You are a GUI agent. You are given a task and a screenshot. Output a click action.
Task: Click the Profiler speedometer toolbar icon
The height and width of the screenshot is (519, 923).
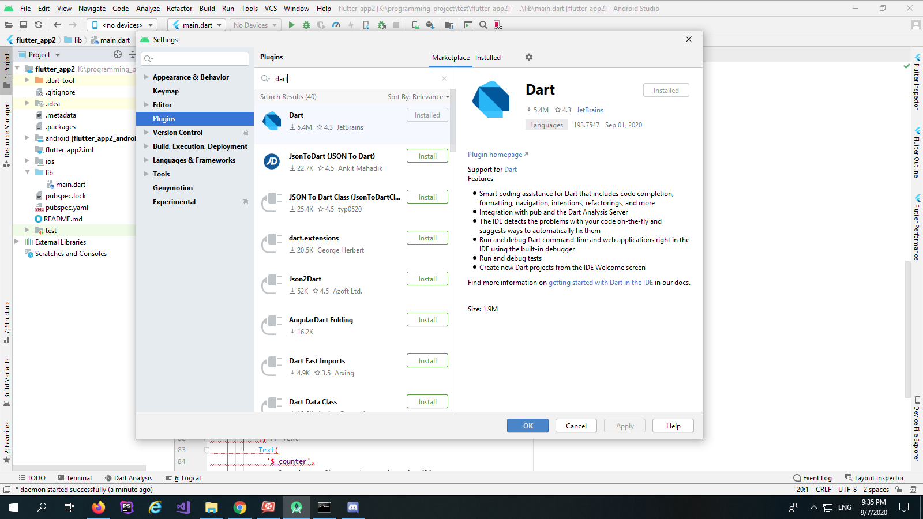pyautogui.click(x=336, y=25)
